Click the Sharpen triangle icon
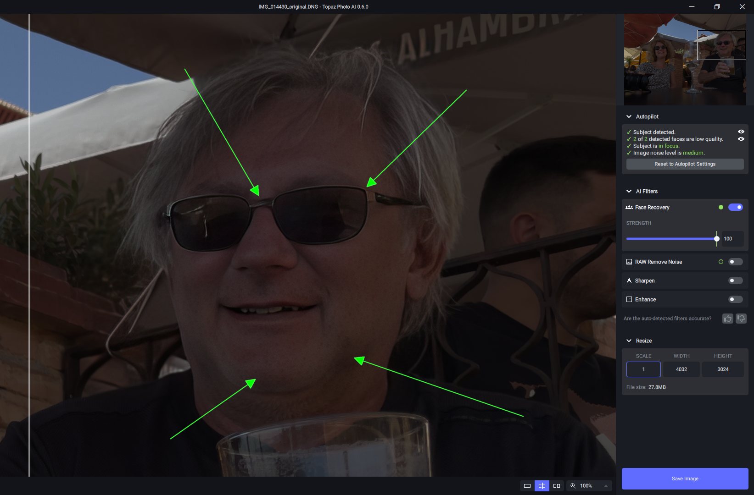Image resolution: width=754 pixels, height=495 pixels. pyautogui.click(x=629, y=281)
